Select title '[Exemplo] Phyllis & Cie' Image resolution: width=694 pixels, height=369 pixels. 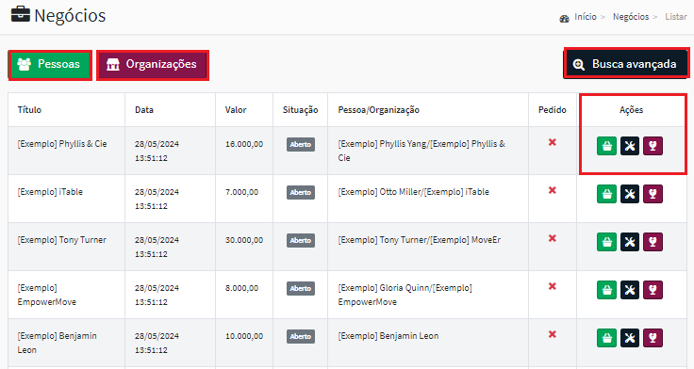62,144
